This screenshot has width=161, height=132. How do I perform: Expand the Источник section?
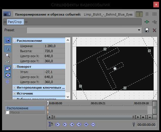15,93
